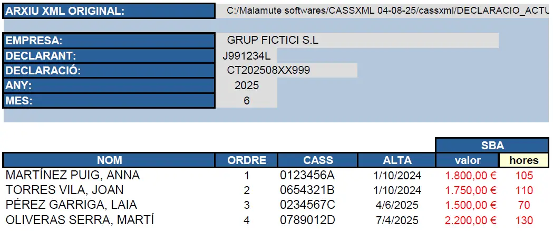553x231 pixels.
Task: Click the CASS column header
Action: (318, 160)
